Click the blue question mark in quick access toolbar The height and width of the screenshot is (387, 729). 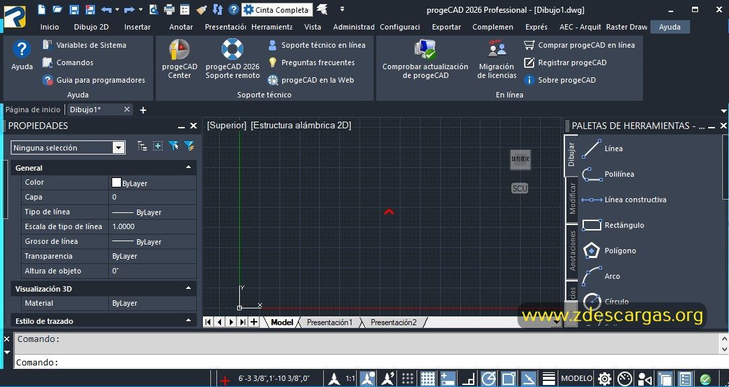point(234,9)
